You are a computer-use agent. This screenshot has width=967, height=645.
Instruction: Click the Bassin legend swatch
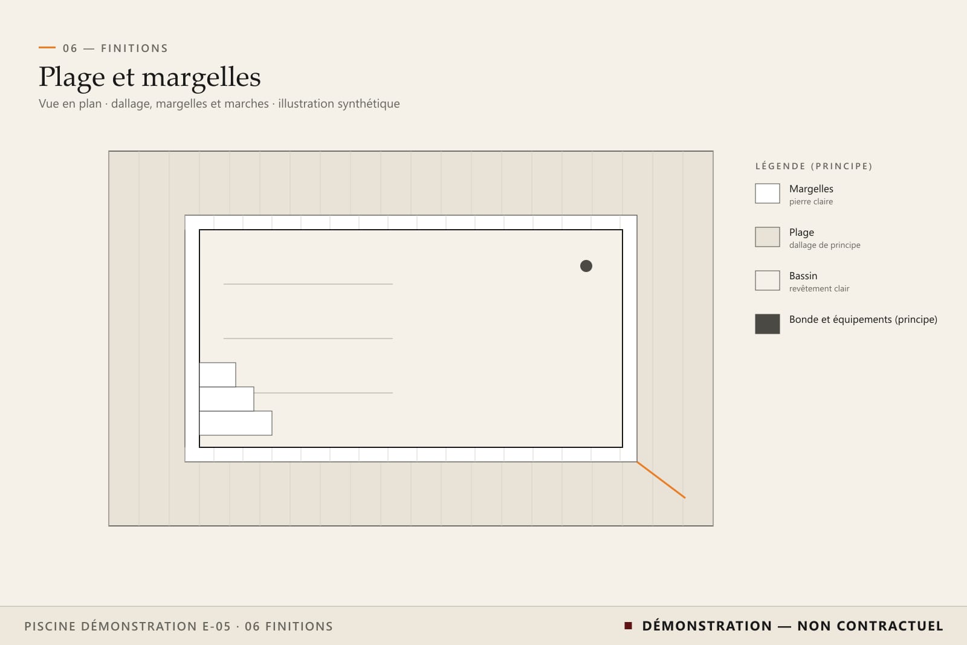(x=768, y=280)
